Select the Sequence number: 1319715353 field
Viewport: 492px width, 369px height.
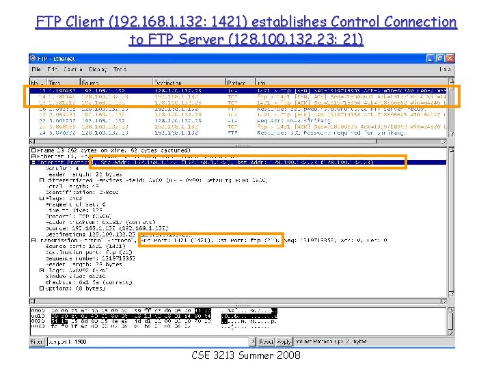pyautogui.click(x=90, y=258)
